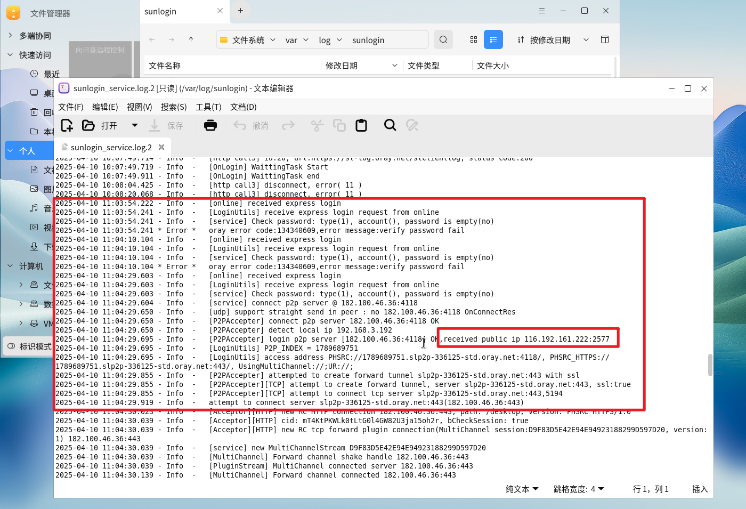Collapse the 计算机 sidebar section
This screenshot has height=509, width=746.
coord(10,265)
